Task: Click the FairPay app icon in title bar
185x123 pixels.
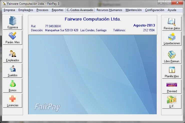Action: point(4,4)
